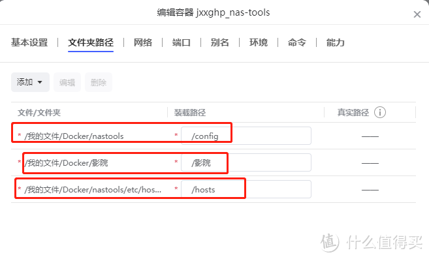
Task: Click the /hosts mount path field
Action: [246, 189]
